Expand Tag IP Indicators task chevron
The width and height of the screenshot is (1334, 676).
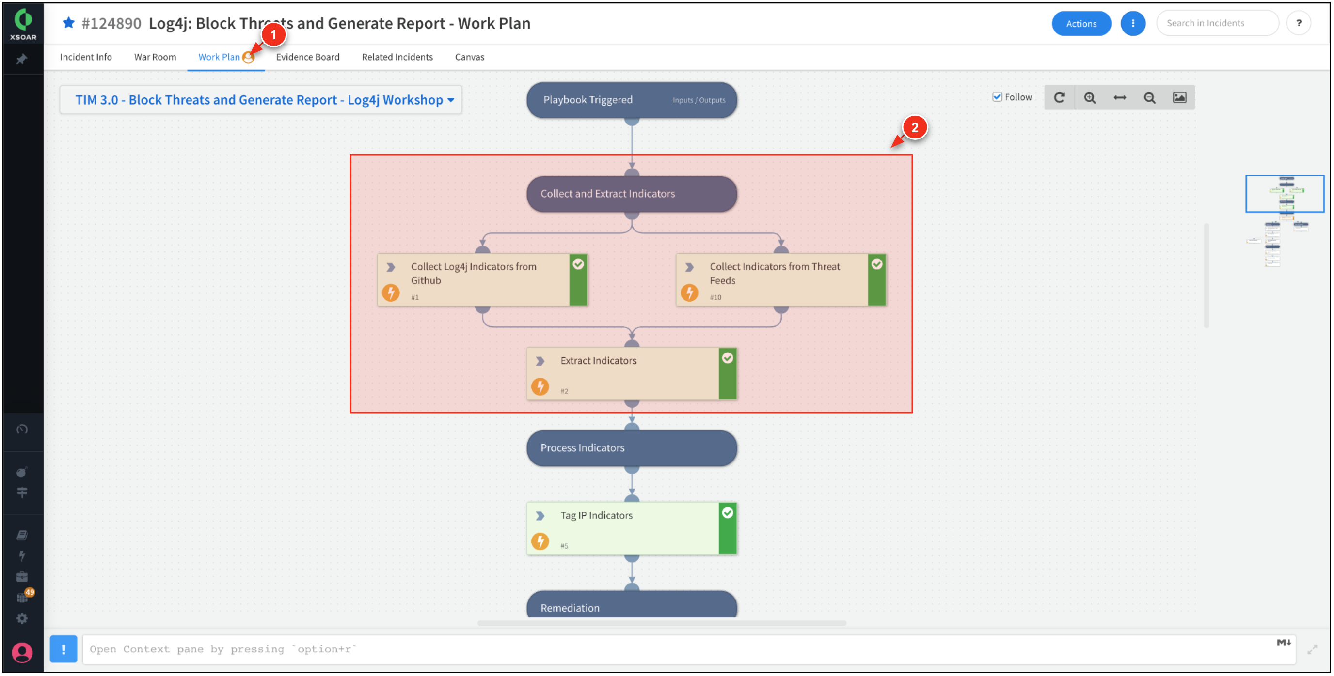click(x=540, y=516)
